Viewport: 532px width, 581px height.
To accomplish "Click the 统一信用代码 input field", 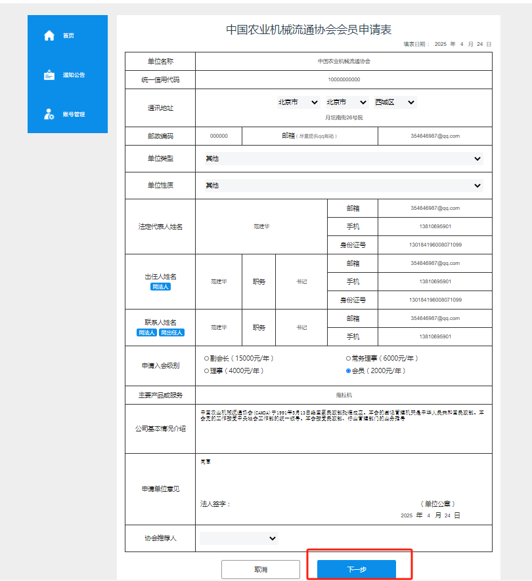I will click(344, 79).
